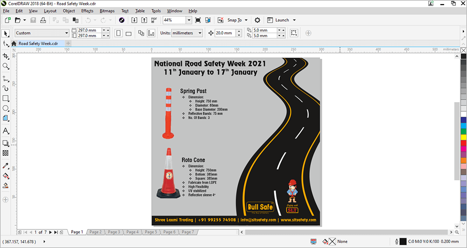Select the Freehand tool
The image size is (467, 248).
point(6,79)
